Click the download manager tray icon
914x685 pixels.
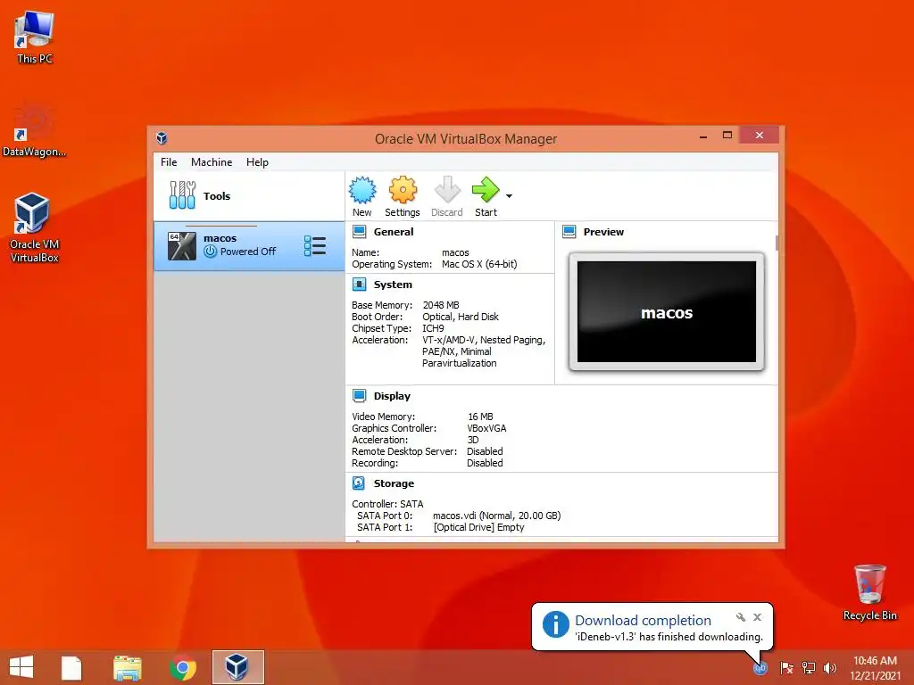click(x=760, y=667)
